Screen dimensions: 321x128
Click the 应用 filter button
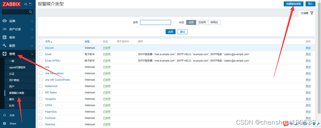[x=171, y=32]
